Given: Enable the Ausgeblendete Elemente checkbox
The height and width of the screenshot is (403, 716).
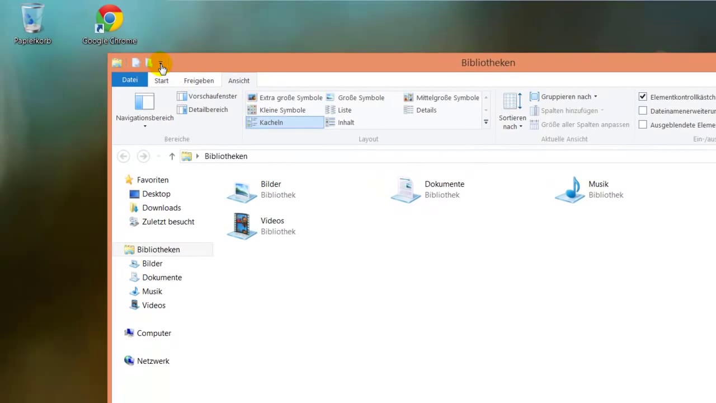Looking at the screenshot, I should tap(643, 125).
